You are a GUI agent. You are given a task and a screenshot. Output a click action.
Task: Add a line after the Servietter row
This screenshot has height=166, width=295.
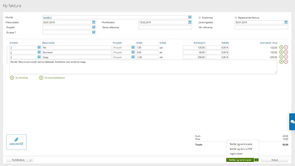click(281, 52)
